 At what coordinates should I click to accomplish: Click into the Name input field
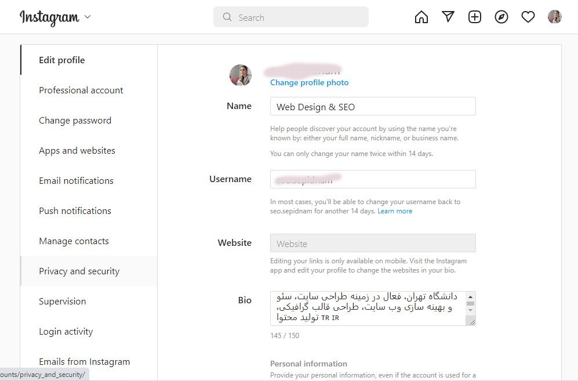coord(373,107)
